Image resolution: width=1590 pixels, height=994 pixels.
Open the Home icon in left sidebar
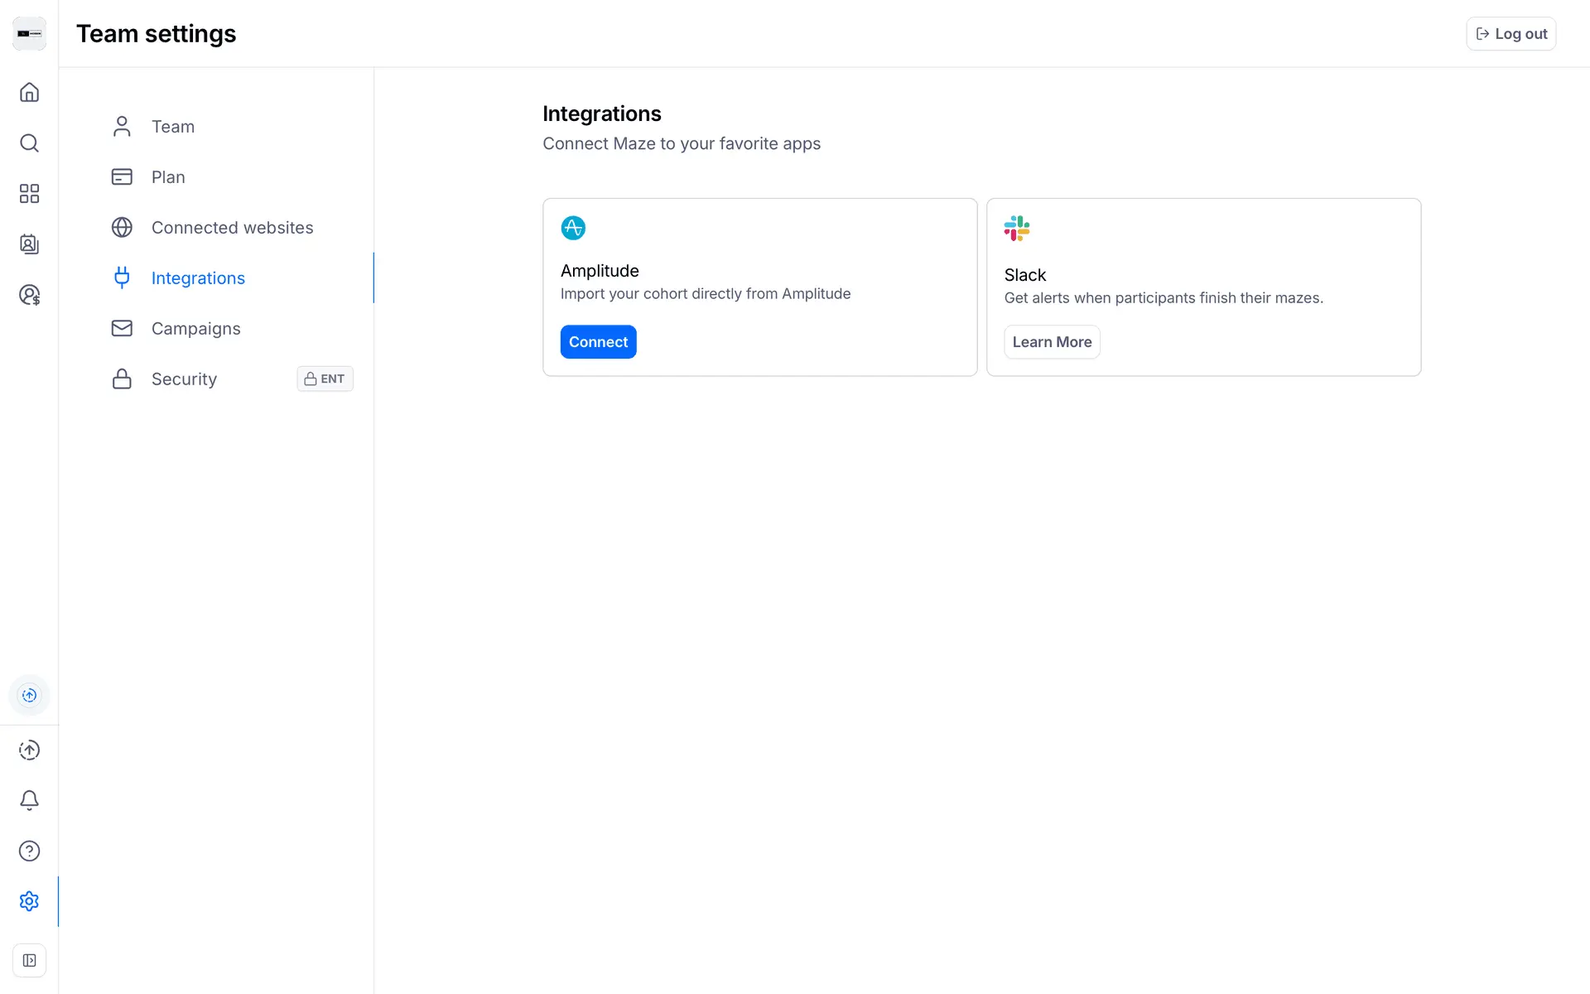tap(29, 92)
